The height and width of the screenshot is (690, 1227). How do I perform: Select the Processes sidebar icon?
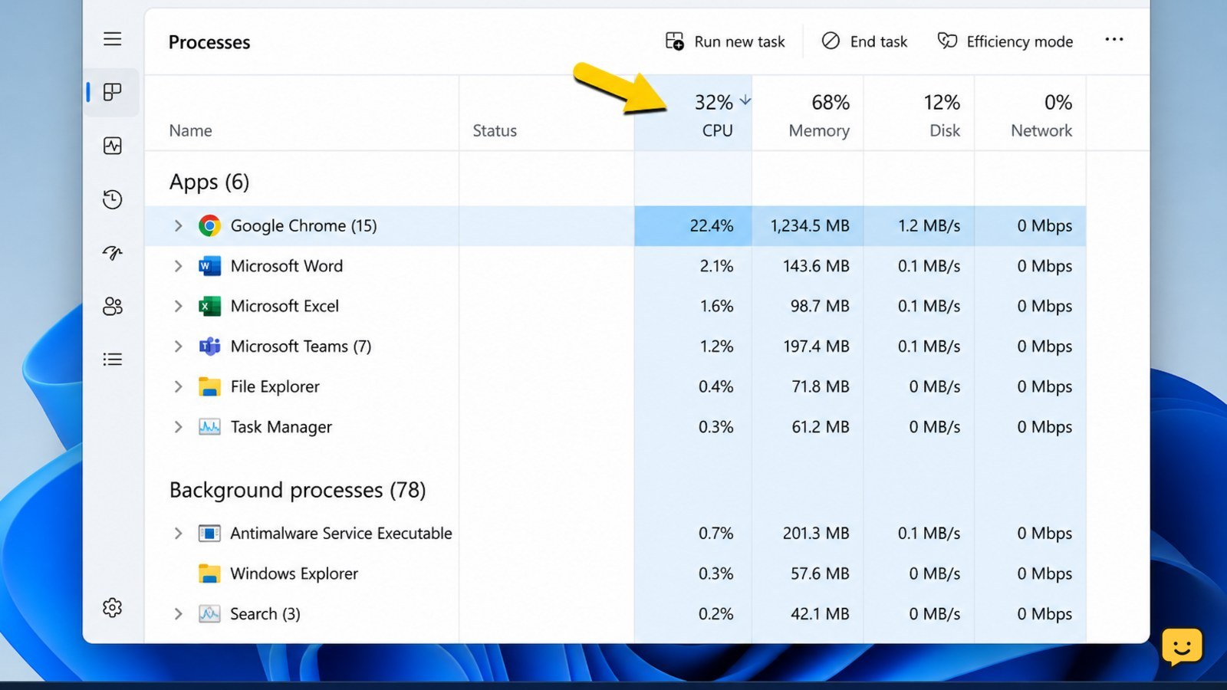tap(112, 92)
